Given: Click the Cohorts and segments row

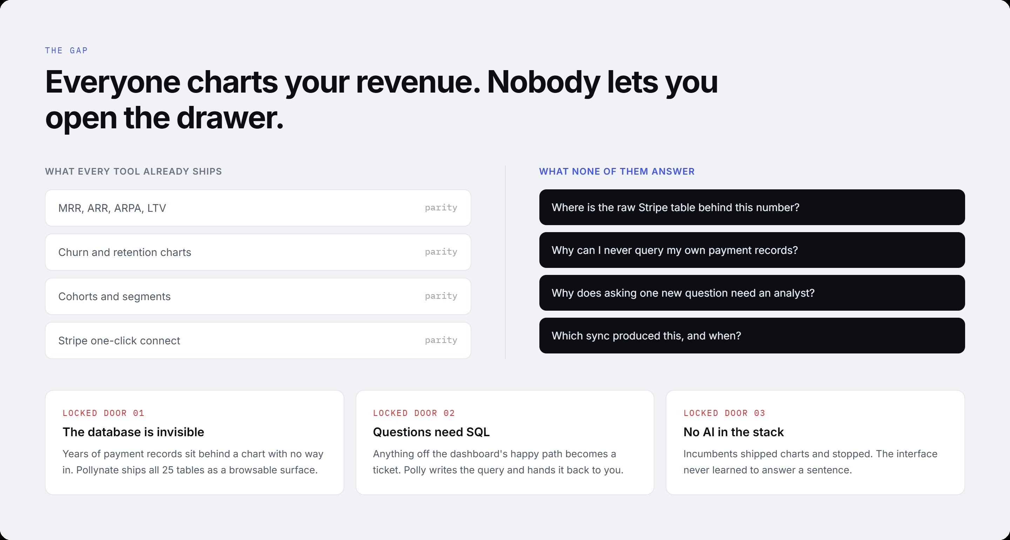Looking at the screenshot, I should [258, 296].
